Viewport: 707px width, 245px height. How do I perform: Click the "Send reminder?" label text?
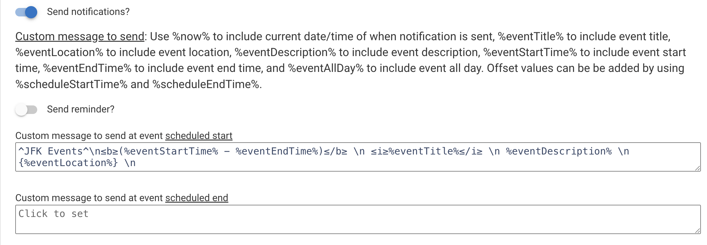pyautogui.click(x=81, y=109)
